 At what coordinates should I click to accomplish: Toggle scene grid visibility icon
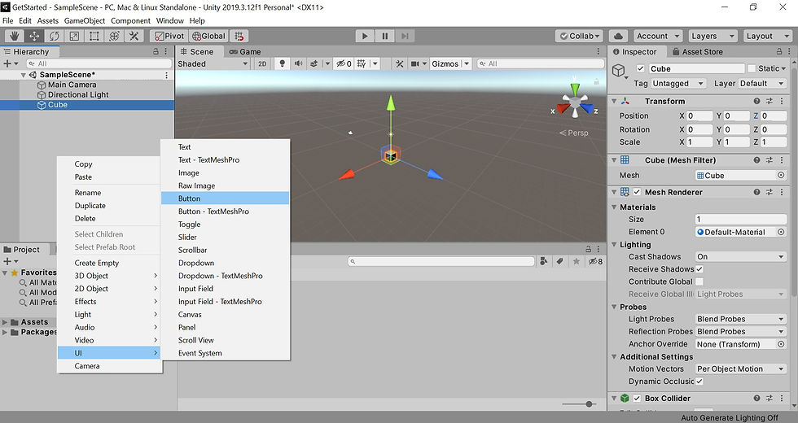click(362, 63)
